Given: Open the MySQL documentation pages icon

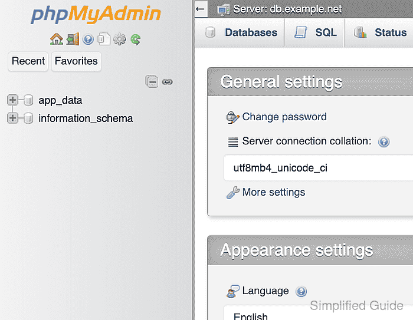Looking at the screenshot, I should 104,39.
